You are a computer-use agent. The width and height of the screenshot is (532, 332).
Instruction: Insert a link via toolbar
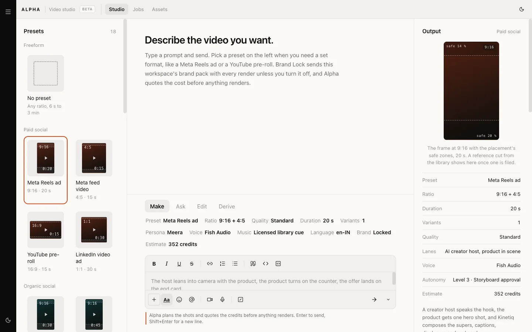click(210, 264)
